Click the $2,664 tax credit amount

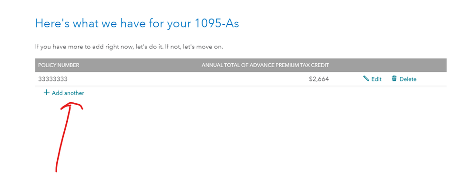tap(319, 79)
